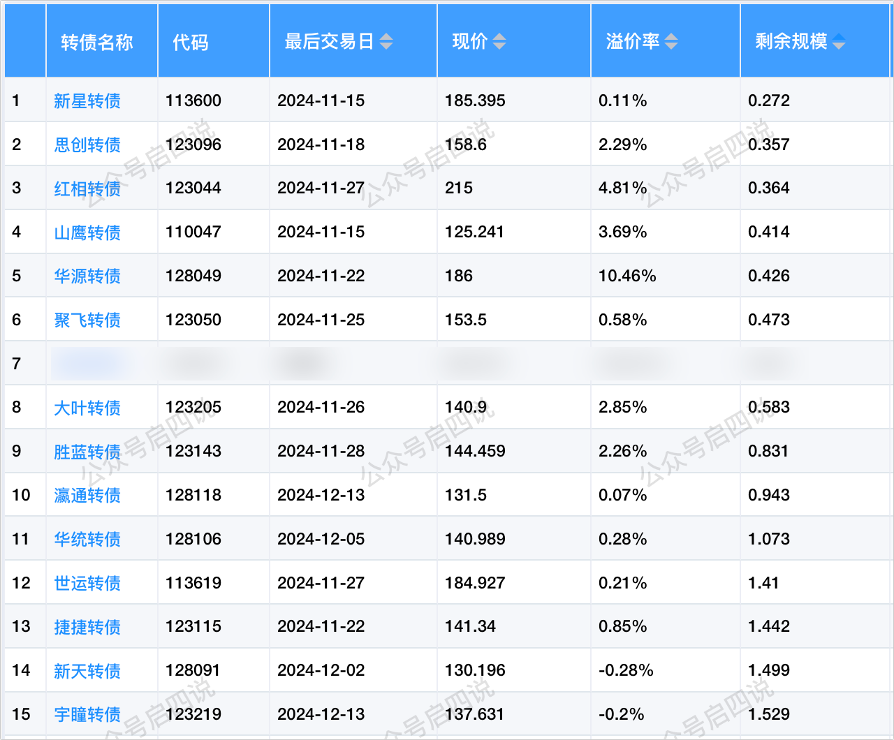
Task: Open the 华统转债 link
Action: (x=87, y=539)
